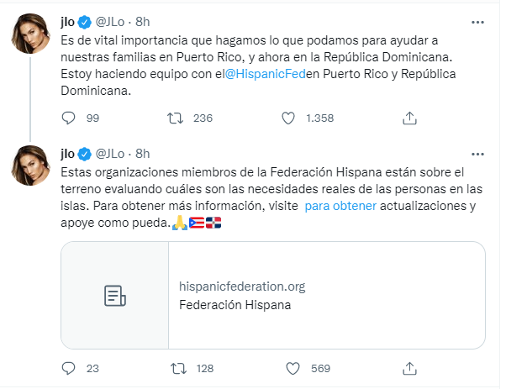Open more options for second tweet

click(x=478, y=154)
